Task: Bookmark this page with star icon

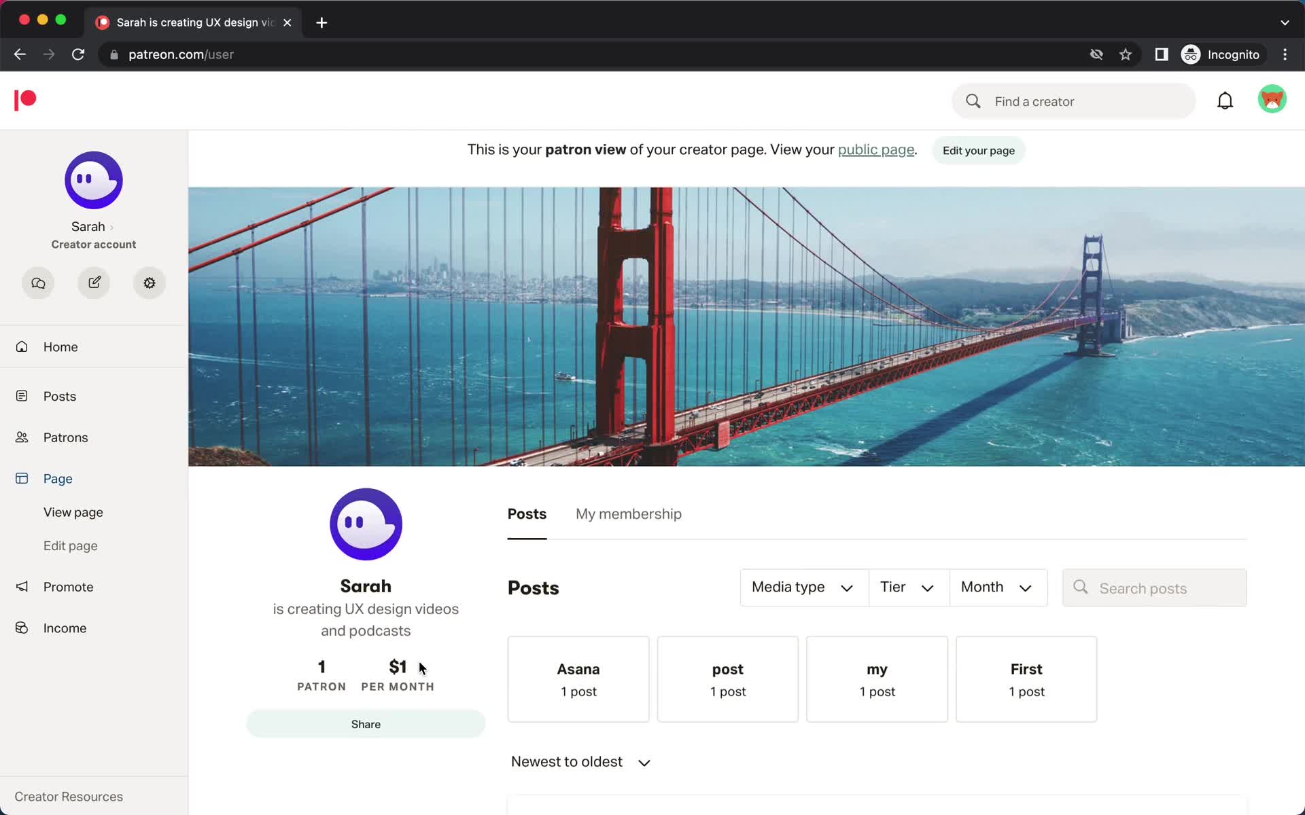Action: pyautogui.click(x=1126, y=54)
